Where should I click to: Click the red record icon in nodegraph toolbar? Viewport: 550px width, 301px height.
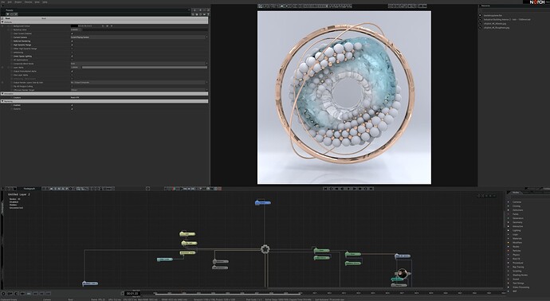coord(173,189)
